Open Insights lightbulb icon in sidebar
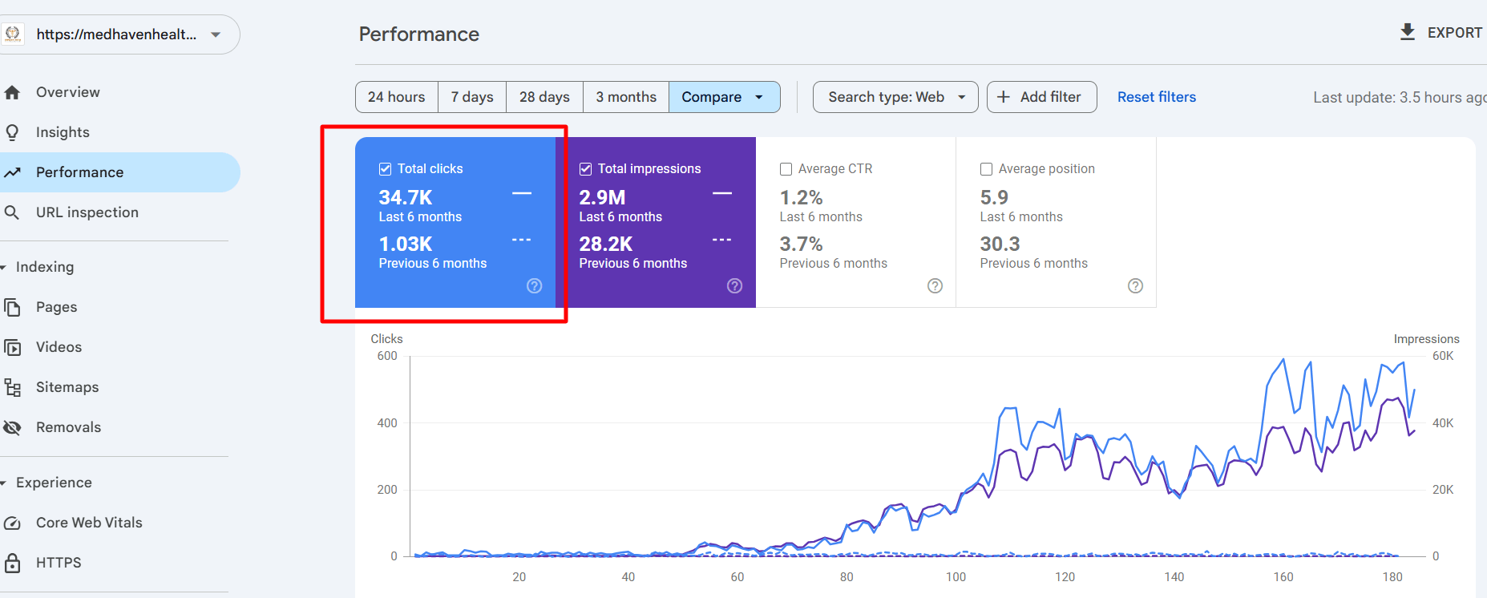 pos(12,132)
